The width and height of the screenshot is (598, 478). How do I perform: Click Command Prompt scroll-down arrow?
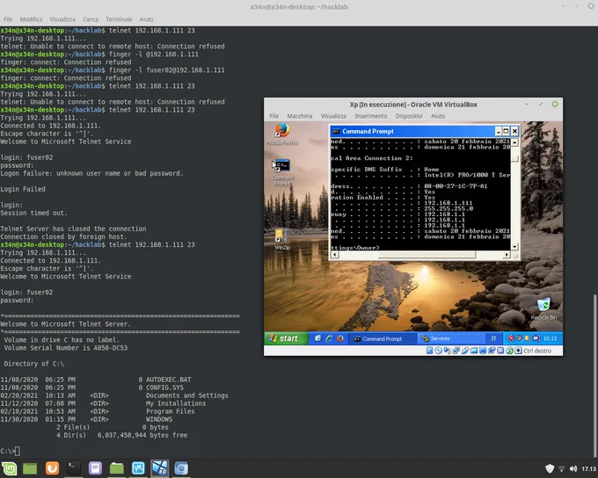coord(514,247)
